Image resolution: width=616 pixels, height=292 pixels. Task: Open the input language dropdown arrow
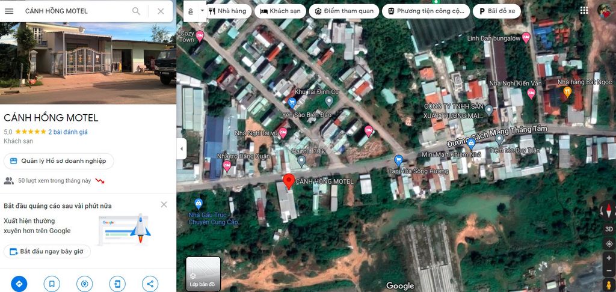(x=203, y=11)
